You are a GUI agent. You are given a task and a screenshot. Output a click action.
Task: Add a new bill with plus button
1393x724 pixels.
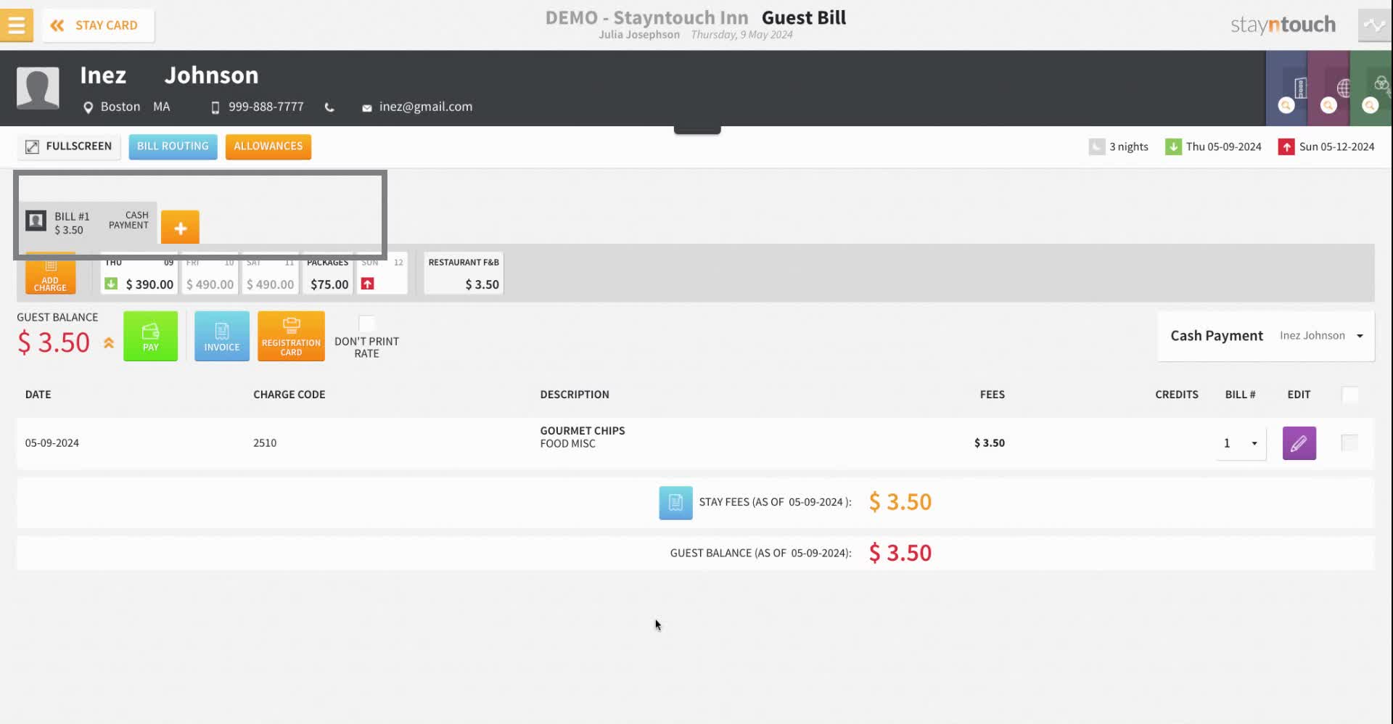pos(180,228)
